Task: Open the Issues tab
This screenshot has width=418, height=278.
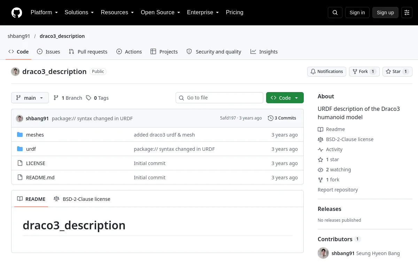Action: click(x=48, y=52)
